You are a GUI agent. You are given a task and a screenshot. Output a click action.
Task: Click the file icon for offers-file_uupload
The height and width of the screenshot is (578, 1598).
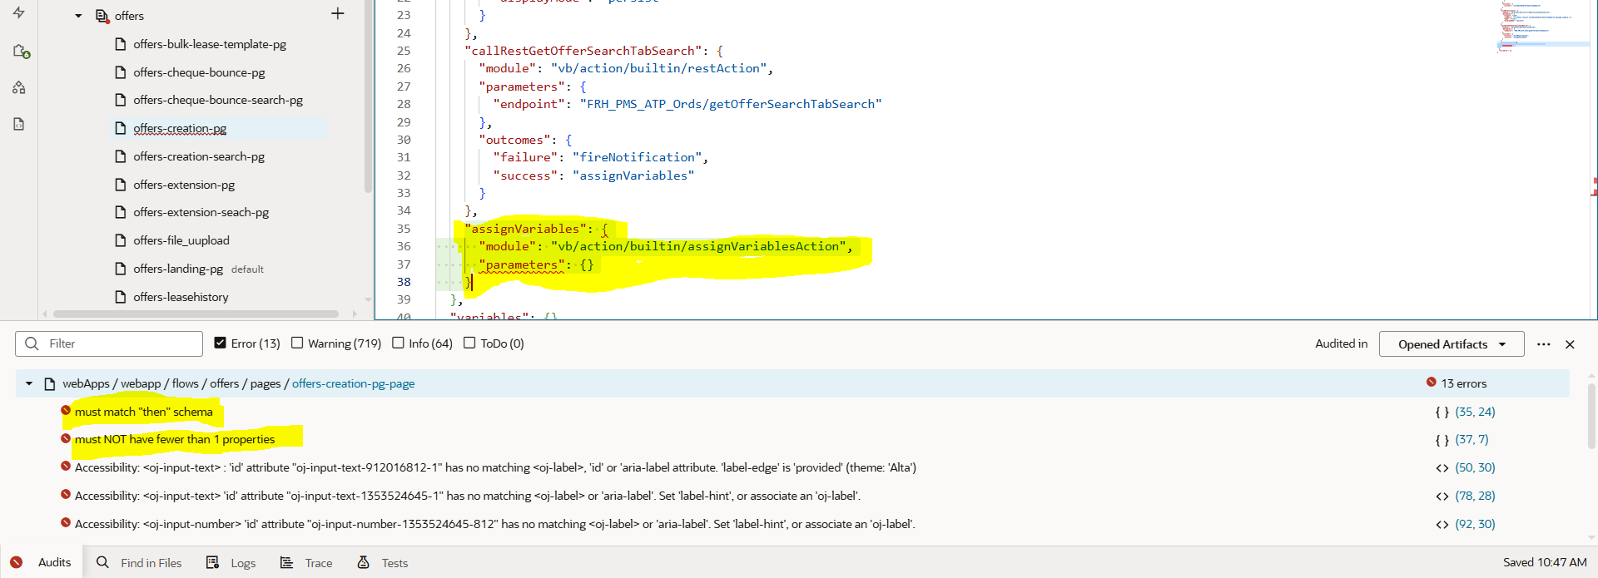(121, 240)
